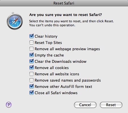Click 'Are you sure' heading text
This screenshot has width=128, height=113.
(66, 15)
